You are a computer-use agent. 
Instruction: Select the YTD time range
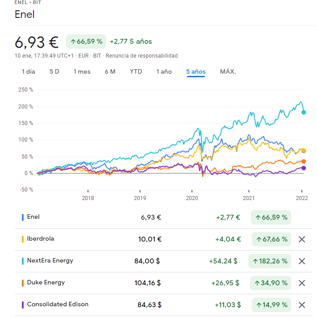tap(136, 71)
